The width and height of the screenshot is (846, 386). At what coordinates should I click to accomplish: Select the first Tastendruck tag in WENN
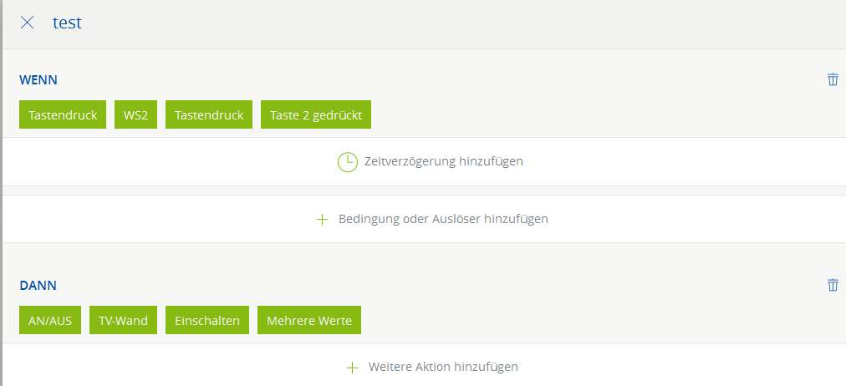(63, 115)
